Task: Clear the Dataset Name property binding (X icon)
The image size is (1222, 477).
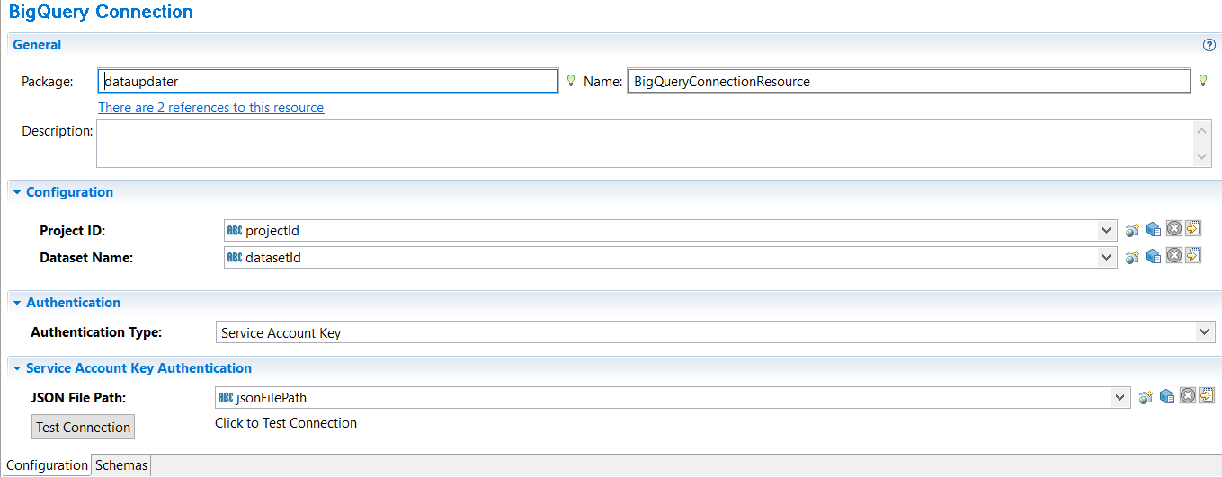Action: [x=1173, y=256]
